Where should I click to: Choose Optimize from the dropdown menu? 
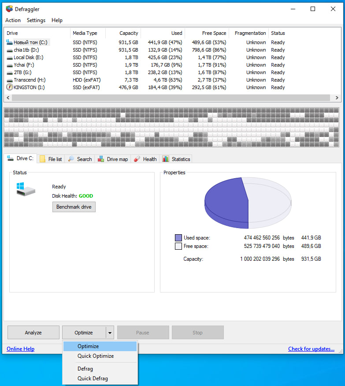coord(100,346)
